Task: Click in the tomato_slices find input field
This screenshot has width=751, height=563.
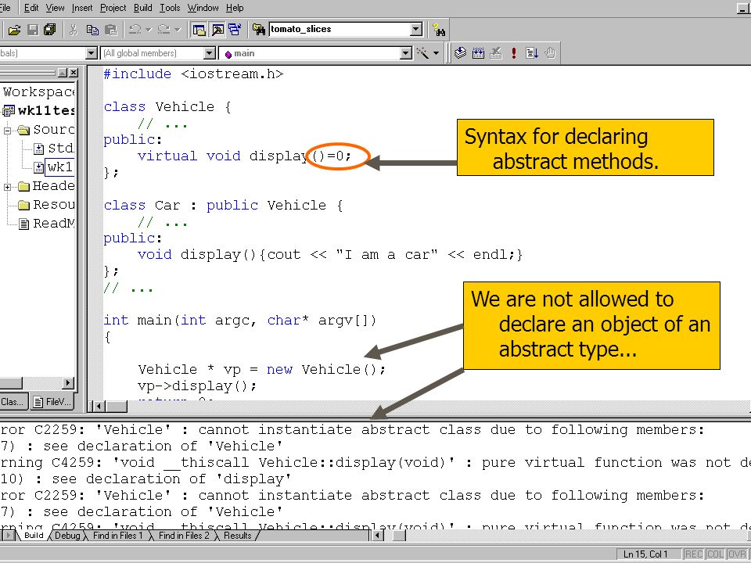Action: click(340, 29)
